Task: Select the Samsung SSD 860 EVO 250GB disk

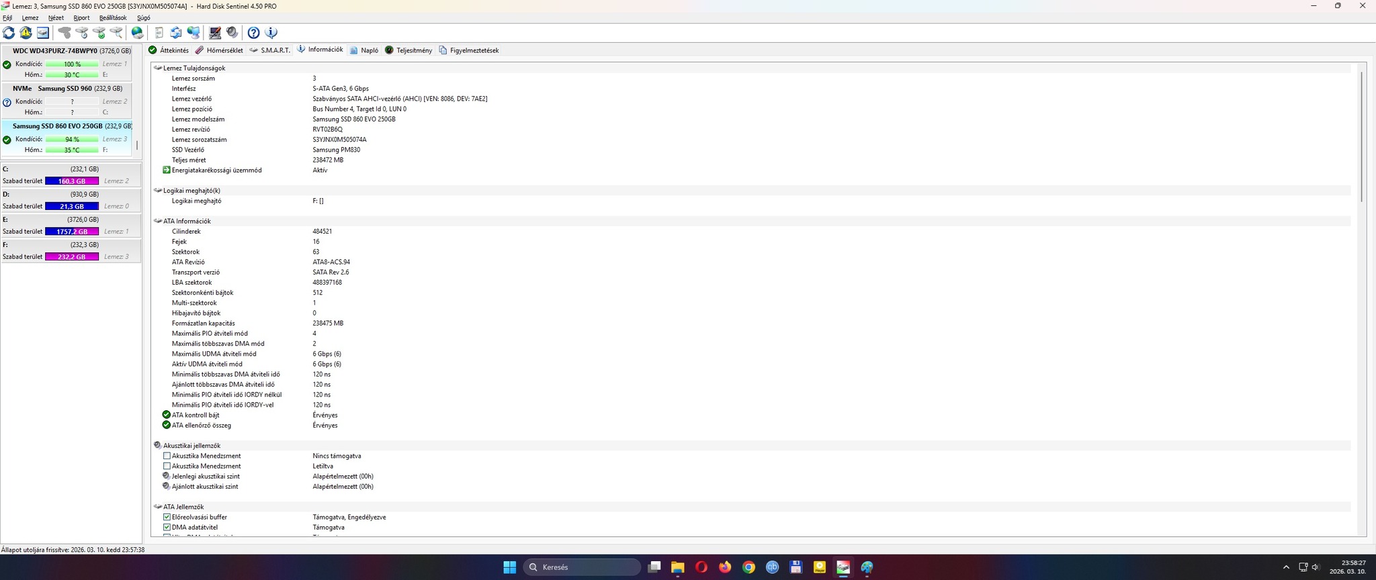Action: click(x=67, y=138)
